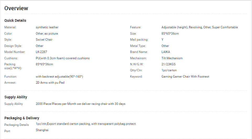Click the brand name LAIKA
Image resolution: width=252 pixels, height=139 pixels.
pyautogui.click(x=166, y=52)
